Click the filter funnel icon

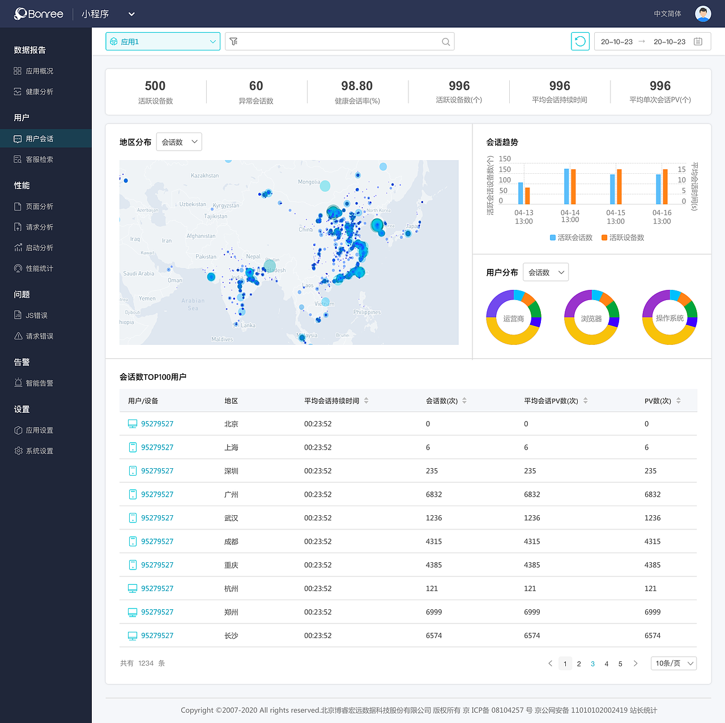click(233, 41)
